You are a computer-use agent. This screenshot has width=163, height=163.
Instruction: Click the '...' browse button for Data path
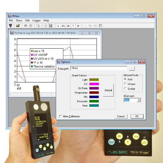[132, 69]
